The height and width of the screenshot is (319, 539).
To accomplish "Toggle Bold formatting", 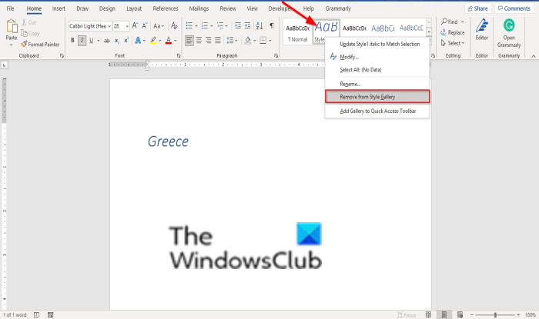I will click(x=72, y=41).
